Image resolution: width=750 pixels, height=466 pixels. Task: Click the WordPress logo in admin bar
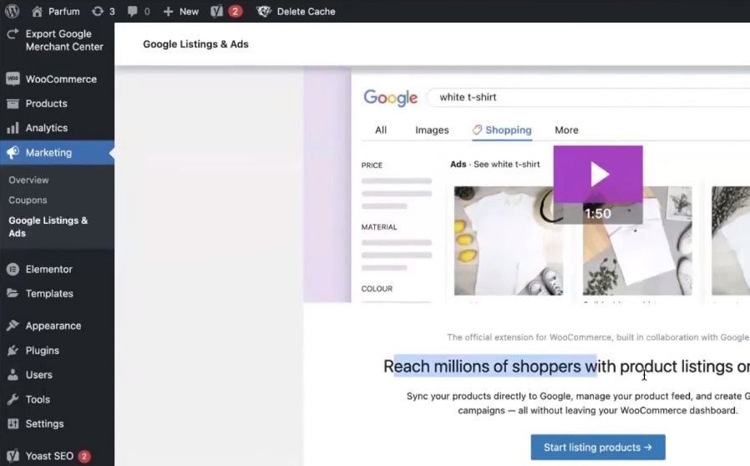click(12, 12)
